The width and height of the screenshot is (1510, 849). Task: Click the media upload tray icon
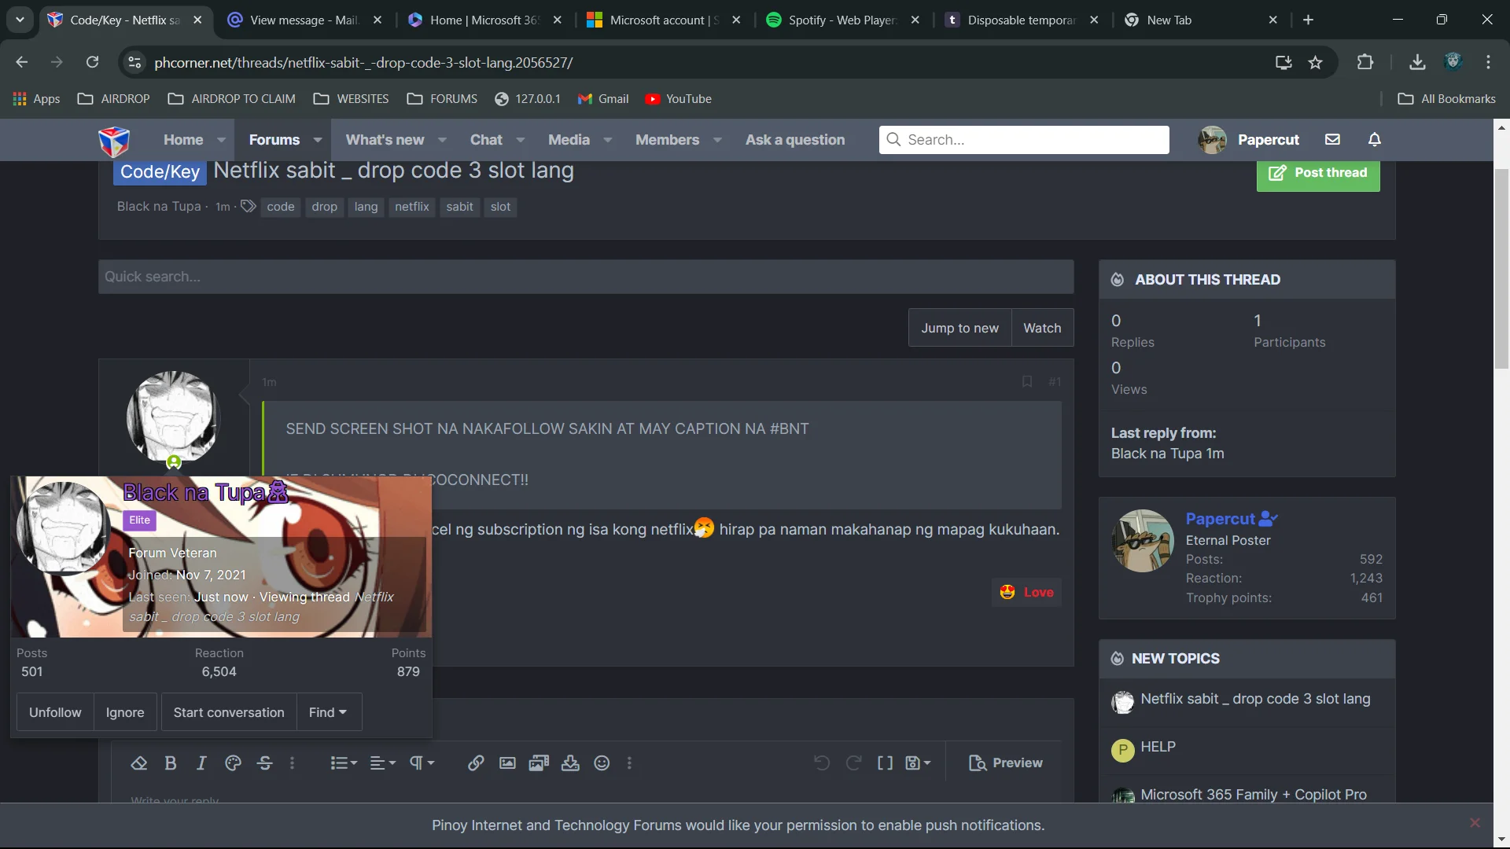570,763
